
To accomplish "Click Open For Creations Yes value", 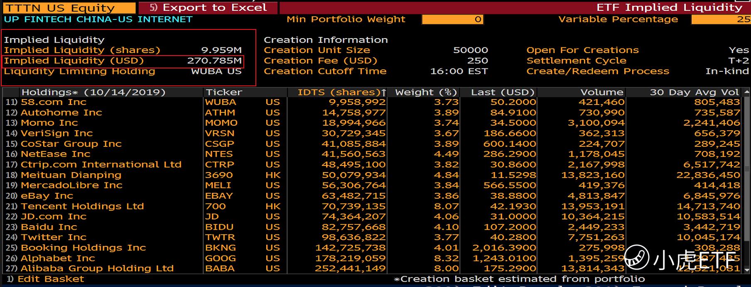I will [739, 50].
